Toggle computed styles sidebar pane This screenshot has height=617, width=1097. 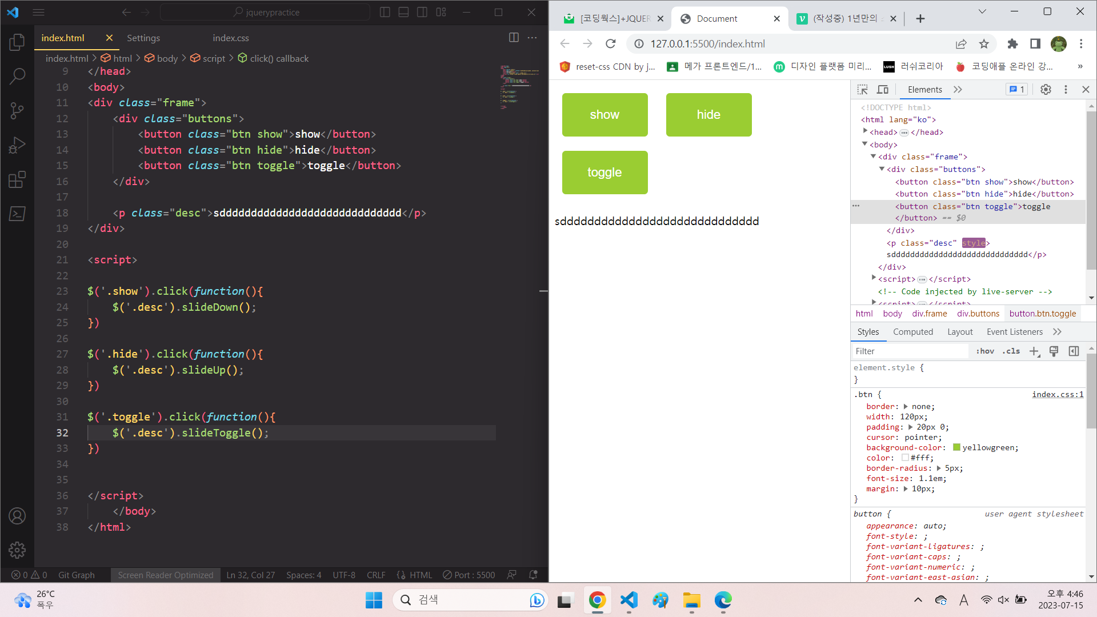1074,351
